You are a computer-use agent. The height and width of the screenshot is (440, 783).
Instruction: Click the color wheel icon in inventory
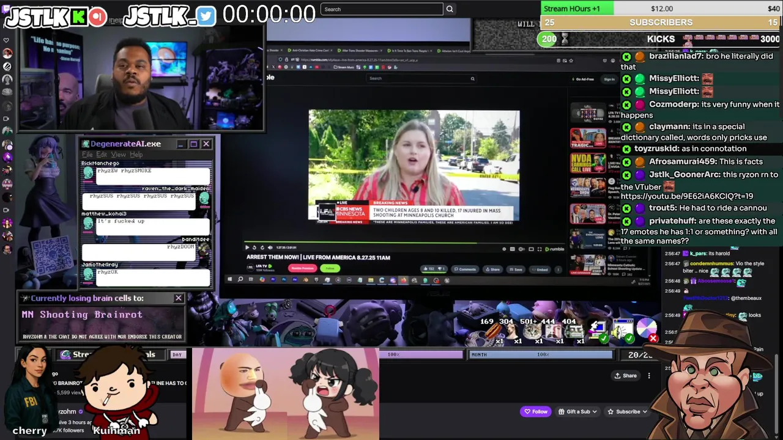(x=646, y=328)
